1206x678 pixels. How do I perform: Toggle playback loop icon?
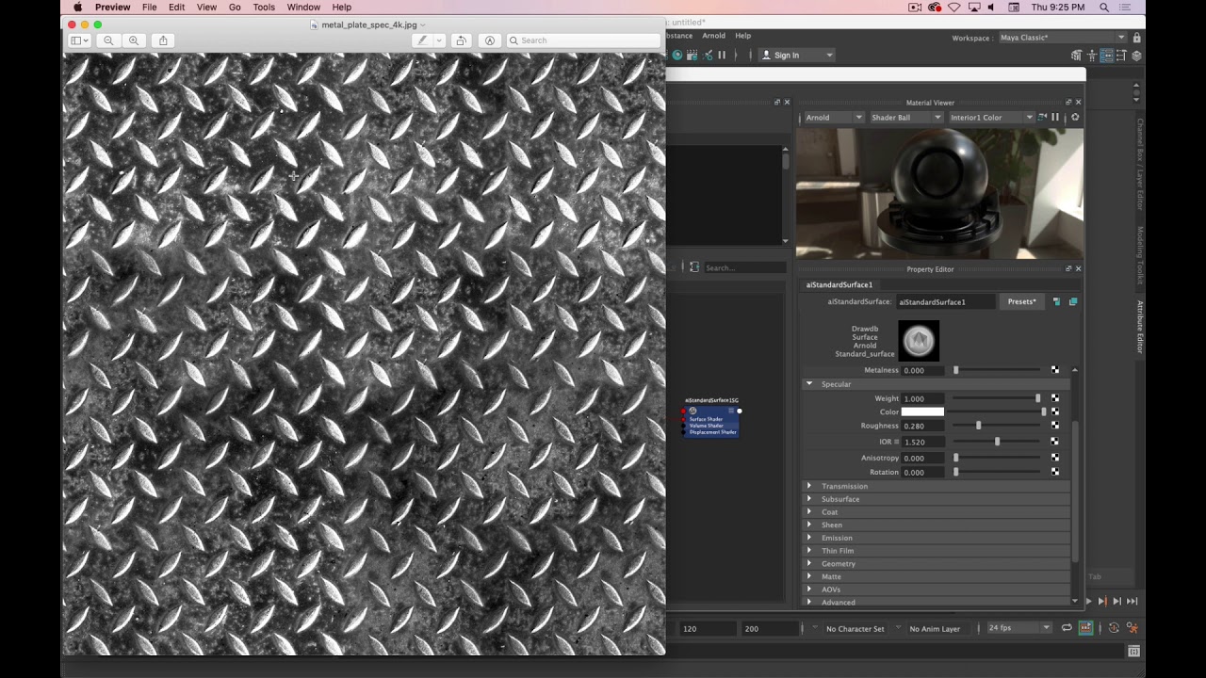pyautogui.click(x=1067, y=628)
